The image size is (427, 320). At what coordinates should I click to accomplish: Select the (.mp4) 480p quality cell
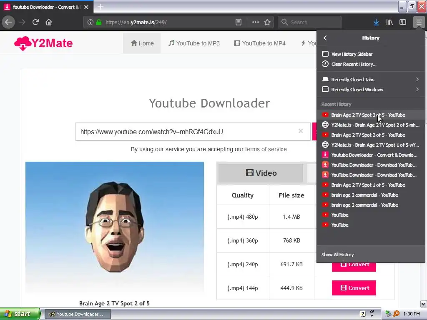(x=243, y=217)
